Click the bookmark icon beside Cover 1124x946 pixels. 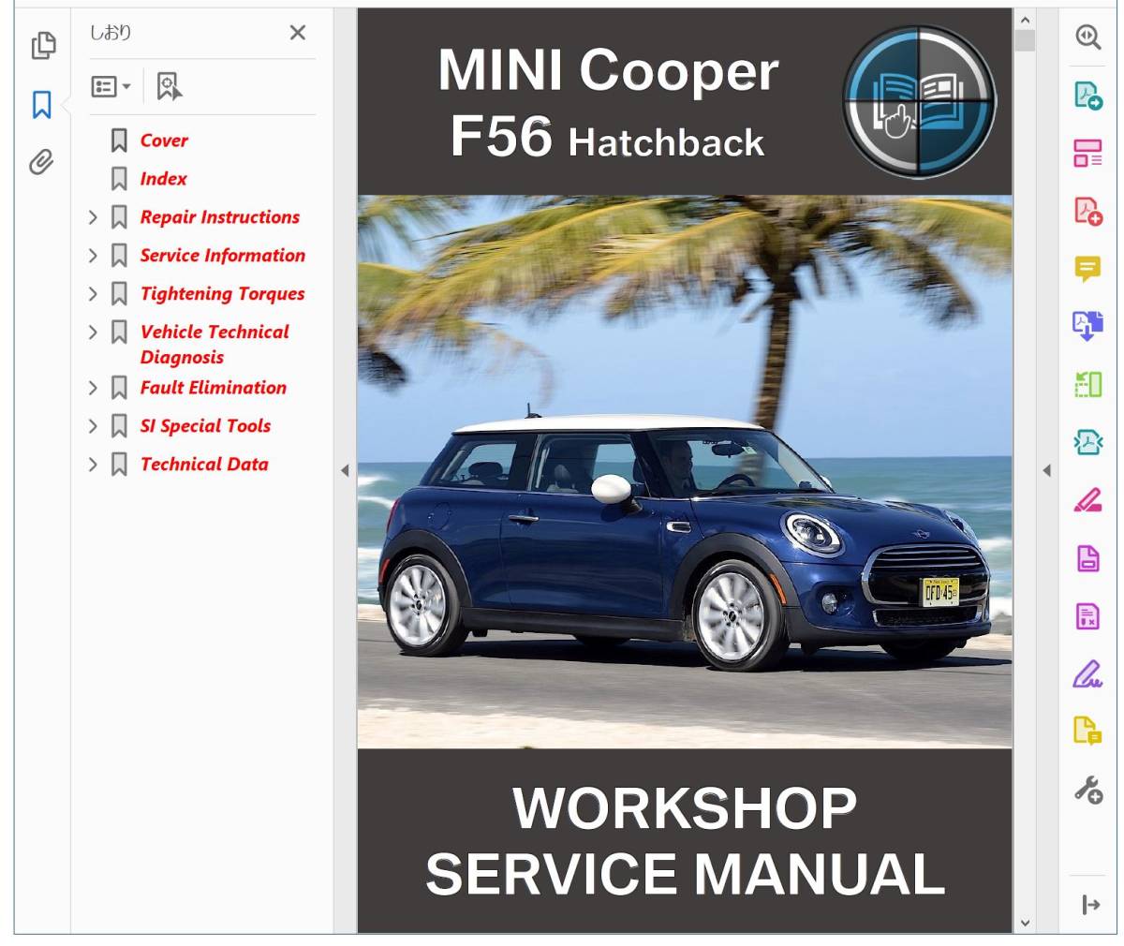point(119,140)
